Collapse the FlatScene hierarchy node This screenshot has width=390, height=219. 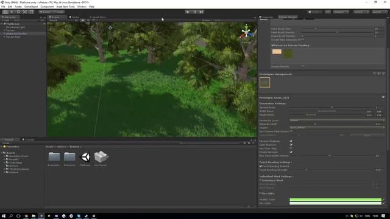click(x=2, y=24)
